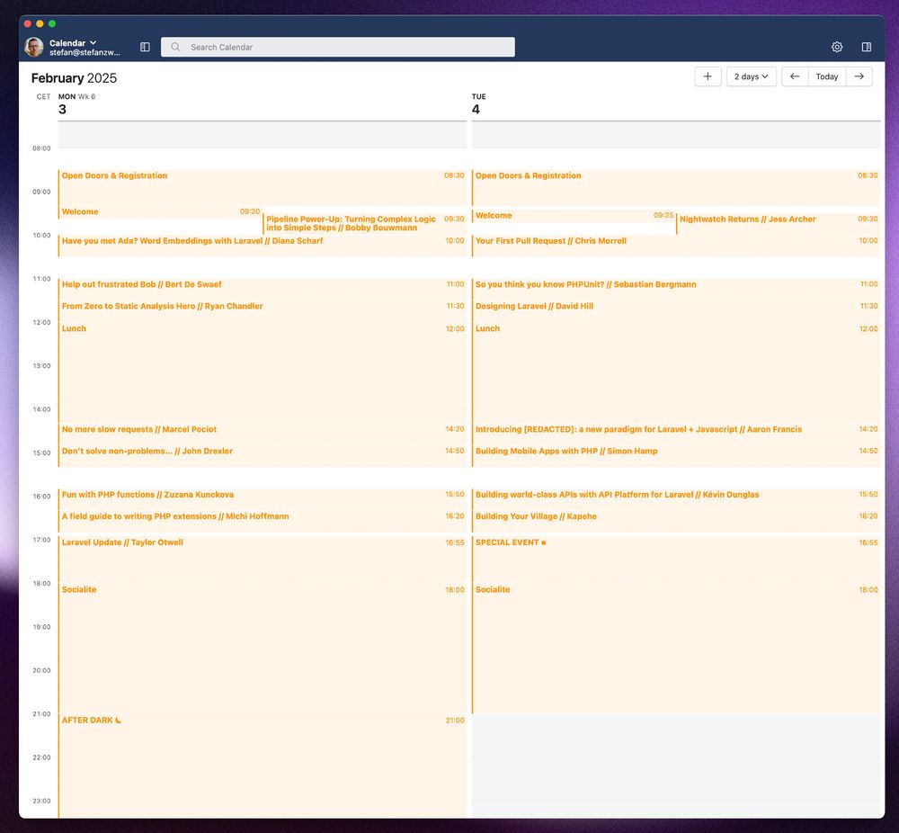Open Laravel Update by Taylor Otwell
Screen dimensions: 899x833
(x=262, y=559)
